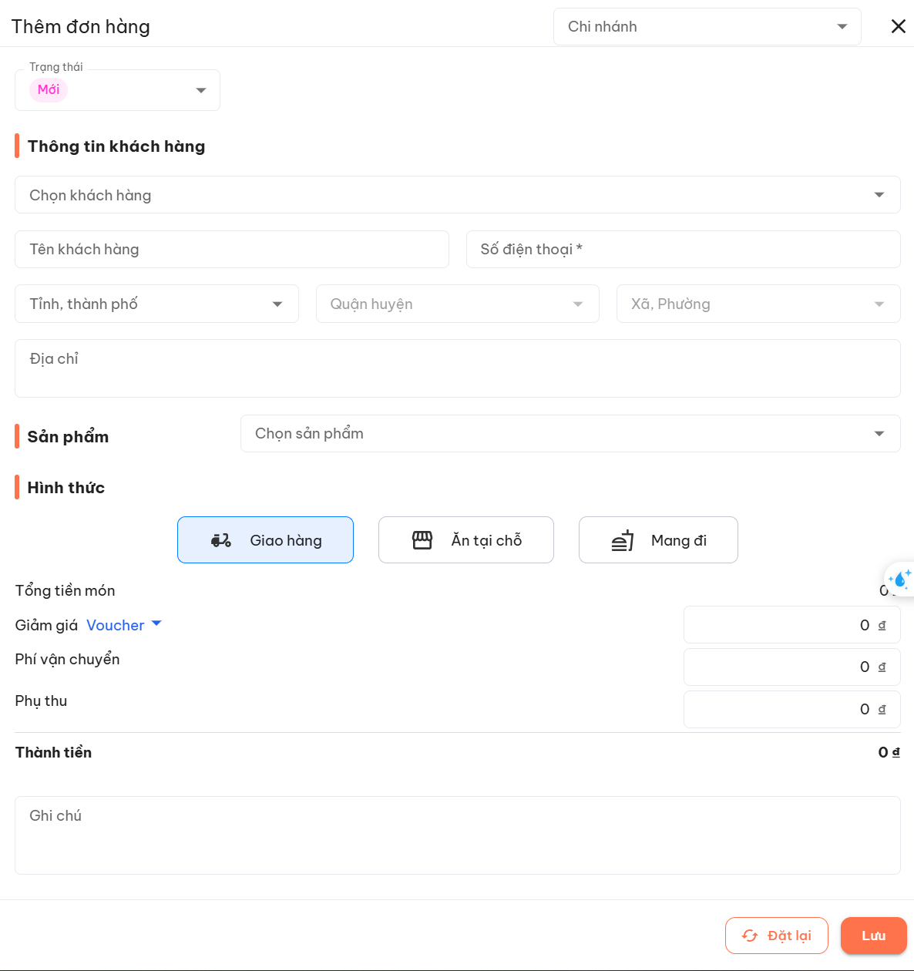Open the Chọn khách hàng dropdown
Screen dimensions: 914x971
click(x=457, y=195)
